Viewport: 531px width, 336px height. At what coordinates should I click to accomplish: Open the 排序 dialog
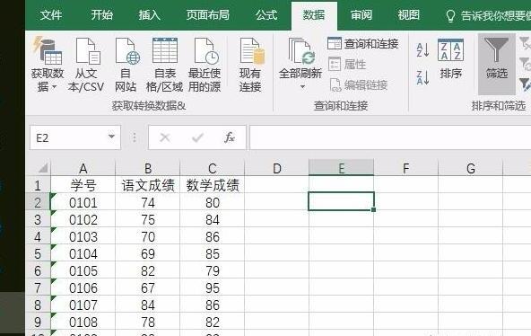tap(451, 58)
